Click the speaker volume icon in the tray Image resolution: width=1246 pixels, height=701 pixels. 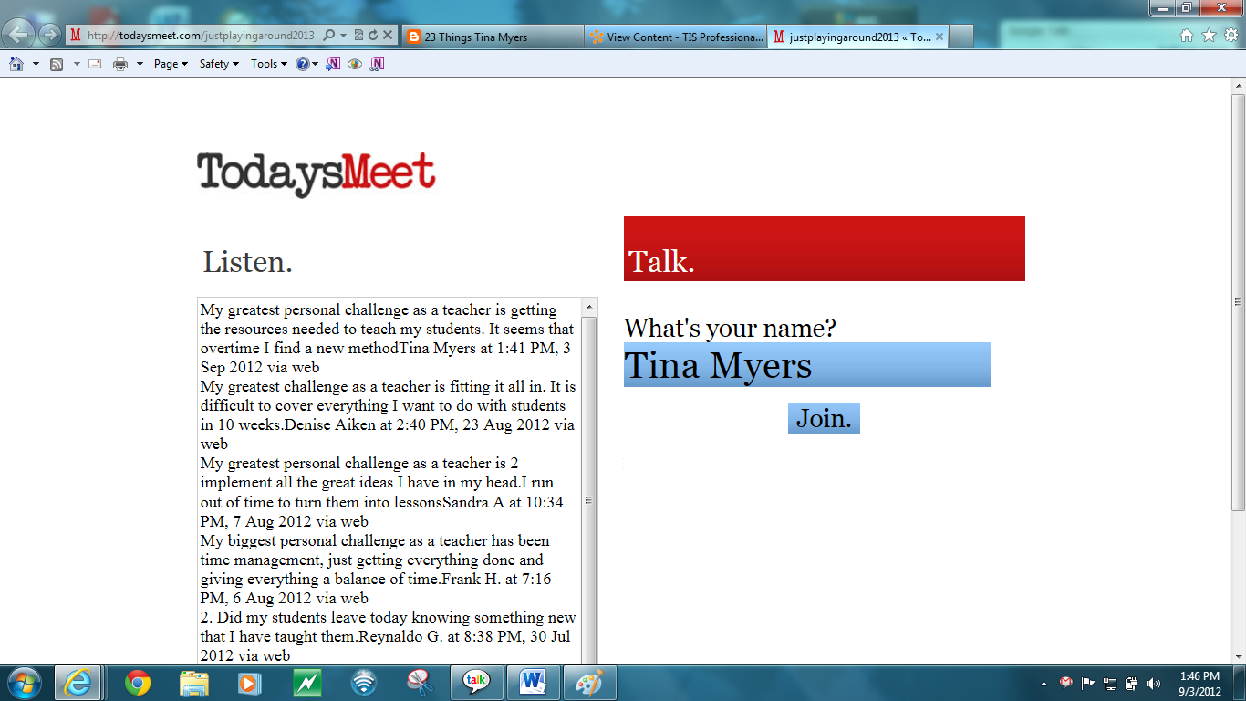coord(1154,683)
